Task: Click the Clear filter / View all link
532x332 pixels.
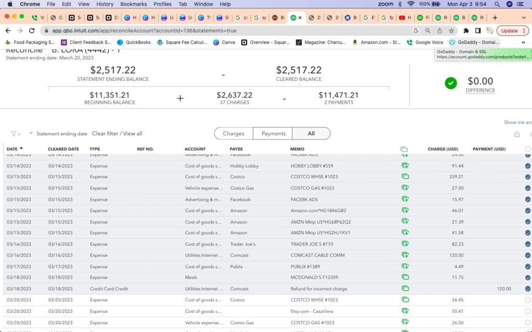Action: 117,133
